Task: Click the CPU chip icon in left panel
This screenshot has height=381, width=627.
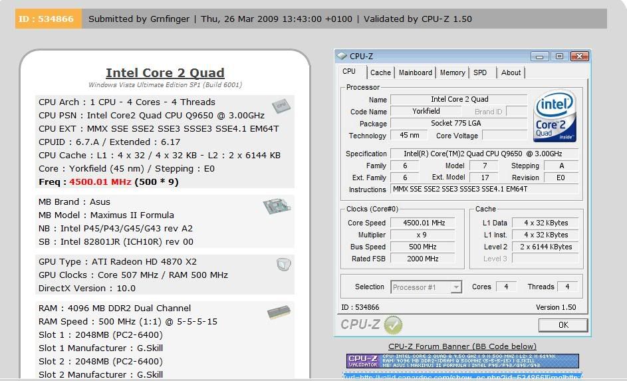Action: 281,106
